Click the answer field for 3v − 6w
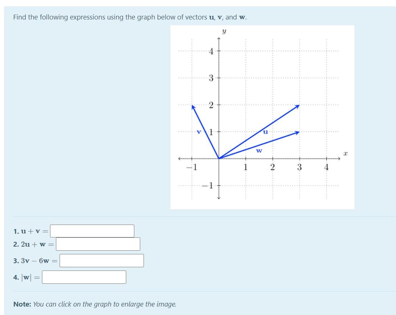The image size is (396, 315). (x=101, y=261)
